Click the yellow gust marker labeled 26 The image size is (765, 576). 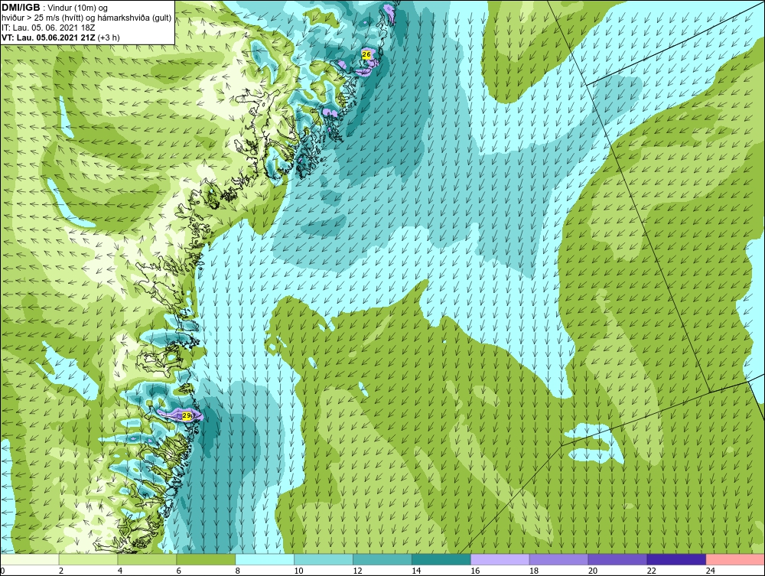click(366, 54)
